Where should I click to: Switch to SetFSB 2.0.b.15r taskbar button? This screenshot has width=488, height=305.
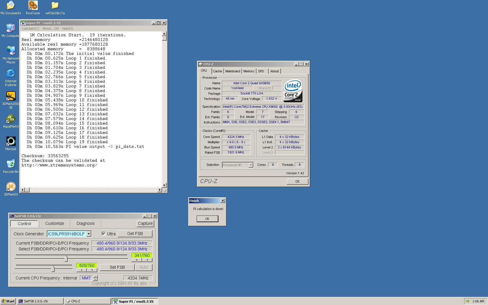[40, 301]
